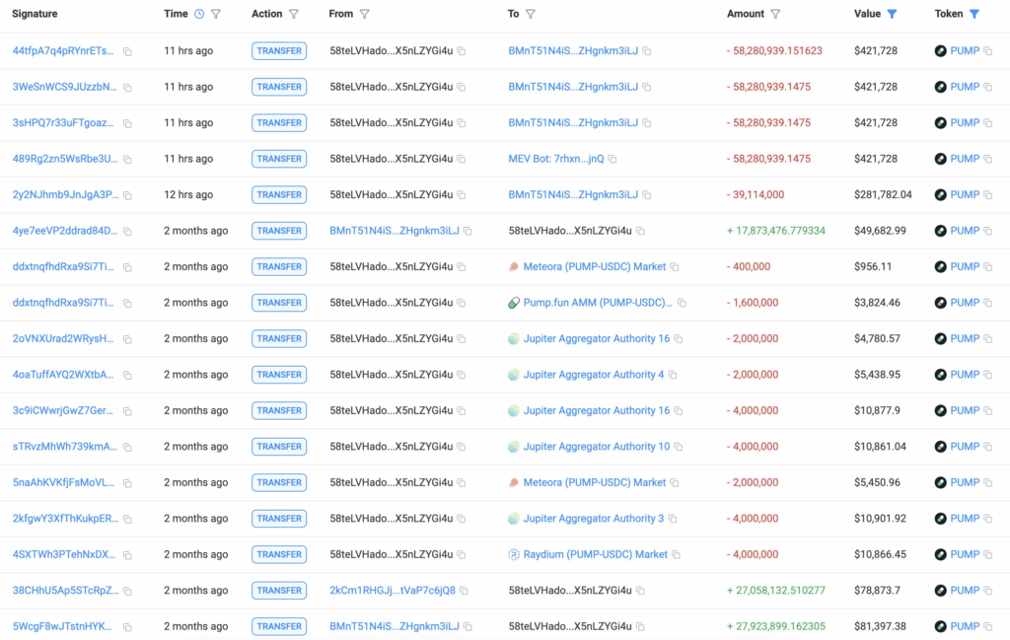The height and width of the screenshot is (640, 1010).
Task: Click amount + 17,873,476.779334
Action: coord(776,231)
